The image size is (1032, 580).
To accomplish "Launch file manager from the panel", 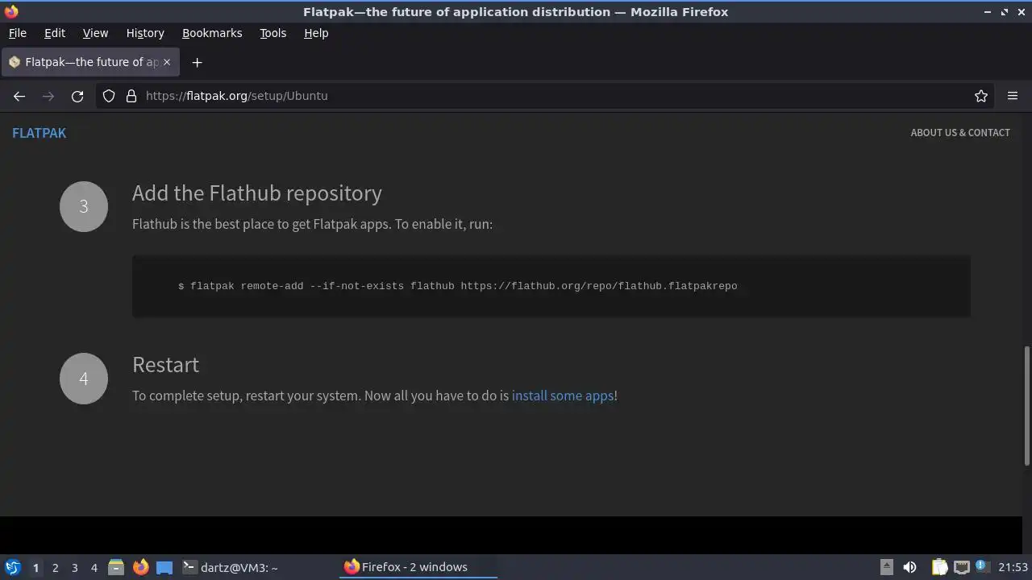I will tap(116, 567).
